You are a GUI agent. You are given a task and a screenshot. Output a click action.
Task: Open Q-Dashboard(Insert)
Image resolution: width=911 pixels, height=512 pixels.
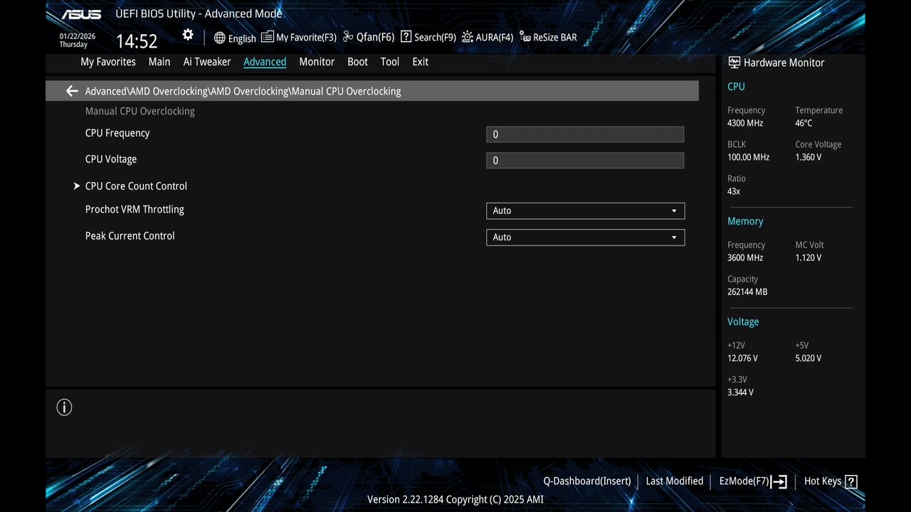[586, 481]
